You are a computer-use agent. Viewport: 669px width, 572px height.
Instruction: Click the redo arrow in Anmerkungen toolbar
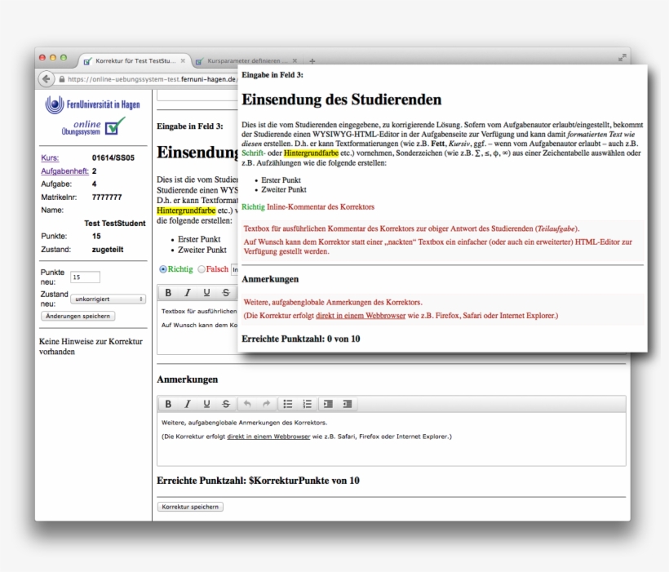tap(266, 404)
